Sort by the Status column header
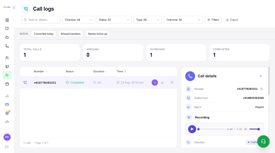Screen dimensions: 275x153 coord(71,72)
